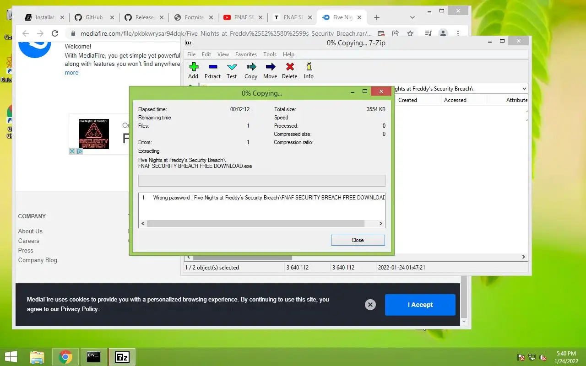Click Chrome back navigation arrow
The width and height of the screenshot is (586, 366).
pyautogui.click(x=26, y=33)
